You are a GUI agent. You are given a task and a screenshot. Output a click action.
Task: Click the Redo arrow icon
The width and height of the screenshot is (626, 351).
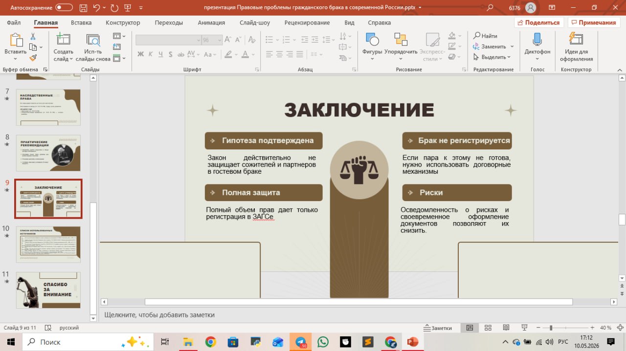[x=115, y=8]
